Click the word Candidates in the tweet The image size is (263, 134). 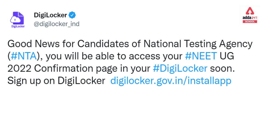click(103, 44)
